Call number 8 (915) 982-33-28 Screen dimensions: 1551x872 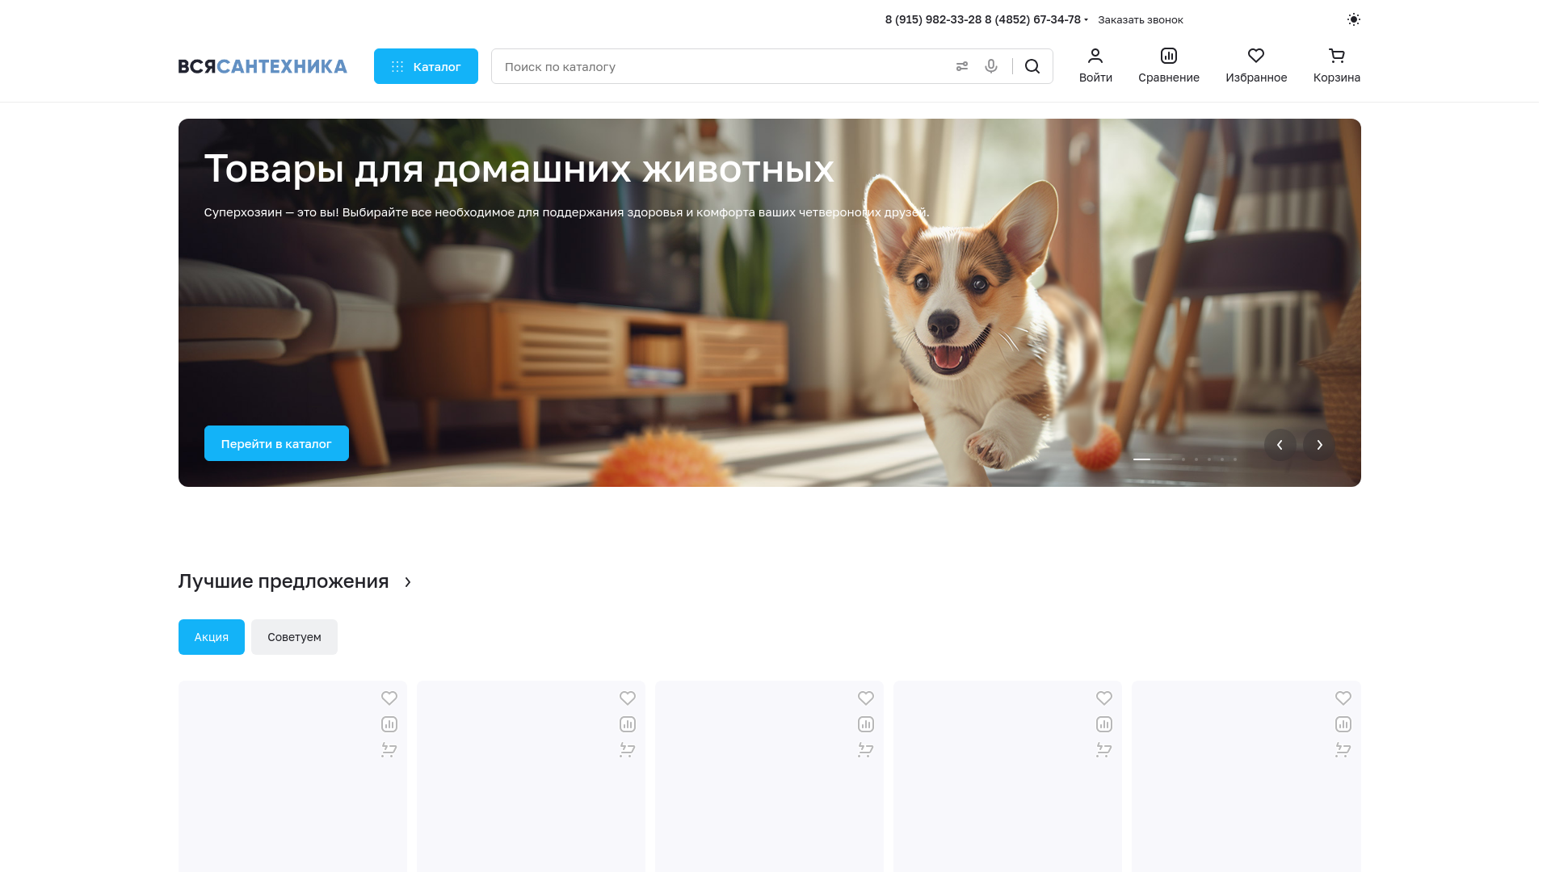[x=933, y=19]
